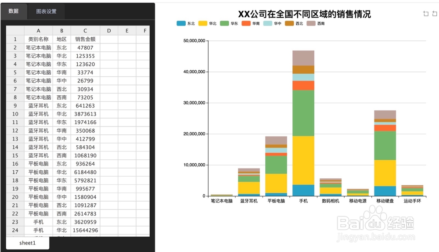Click the 移动电源 axis label
Screen dimensions: 439x252
[358, 201]
